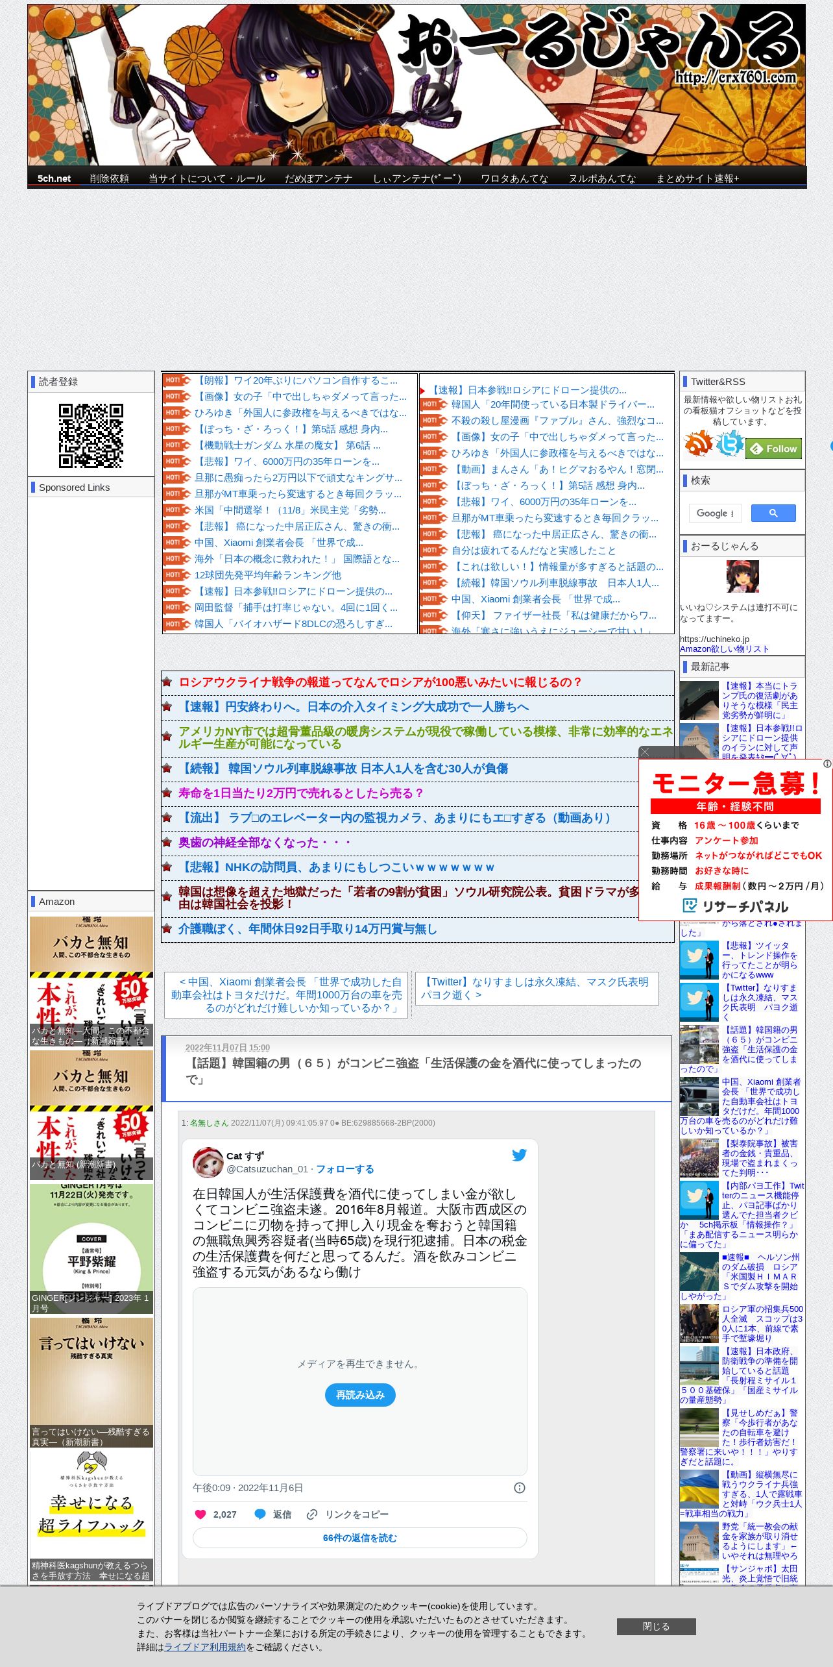Open the Amazon欲しい物リスト link
Screen dimensions: 833x1667
click(x=724, y=648)
